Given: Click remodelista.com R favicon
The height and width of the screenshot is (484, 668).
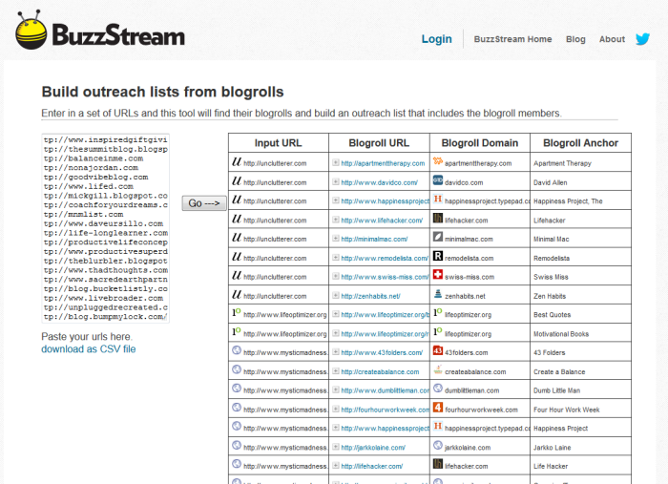Looking at the screenshot, I should pos(438,256).
